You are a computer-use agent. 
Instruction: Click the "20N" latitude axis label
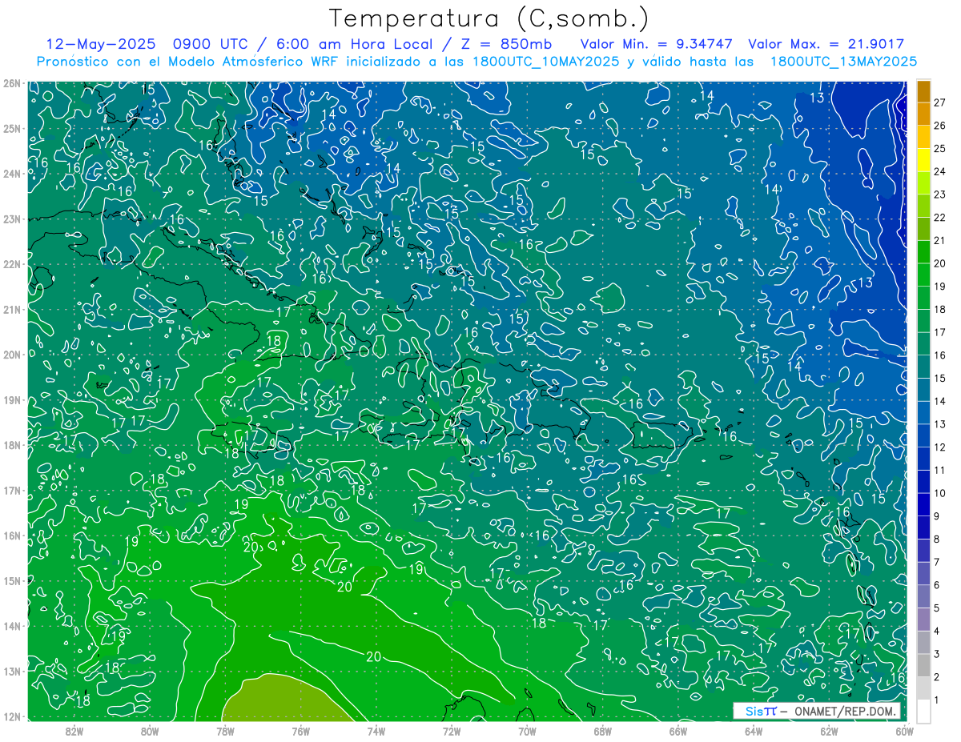click(11, 355)
